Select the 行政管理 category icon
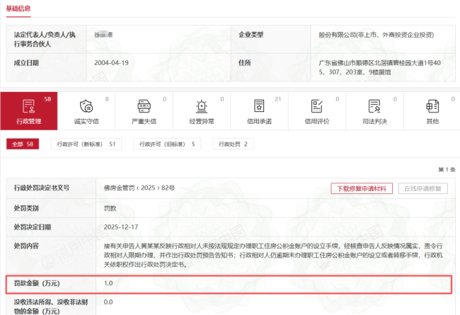 [x=29, y=107]
